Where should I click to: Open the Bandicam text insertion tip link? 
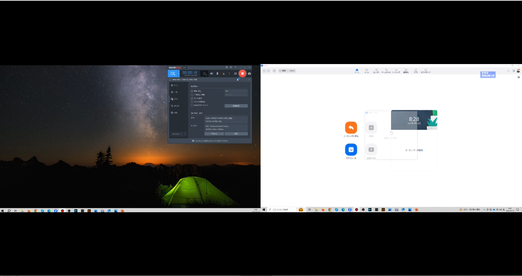[x=210, y=141]
